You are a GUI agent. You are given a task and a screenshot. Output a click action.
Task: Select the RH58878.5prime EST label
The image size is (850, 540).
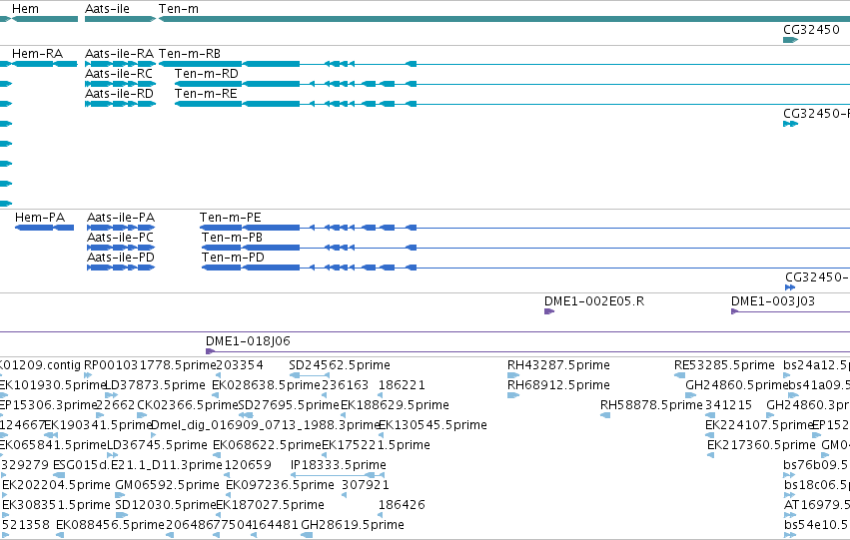pyautogui.click(x=651, y=405)
